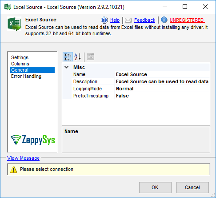Edit the Name value Excel Source
Viewport: 216px width, 198px height.
(162, 74)
